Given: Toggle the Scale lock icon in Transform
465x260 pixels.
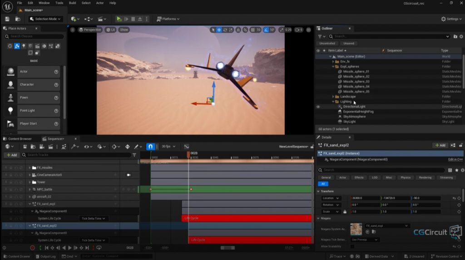Looking at the screenshot, I should coord(345,212).
